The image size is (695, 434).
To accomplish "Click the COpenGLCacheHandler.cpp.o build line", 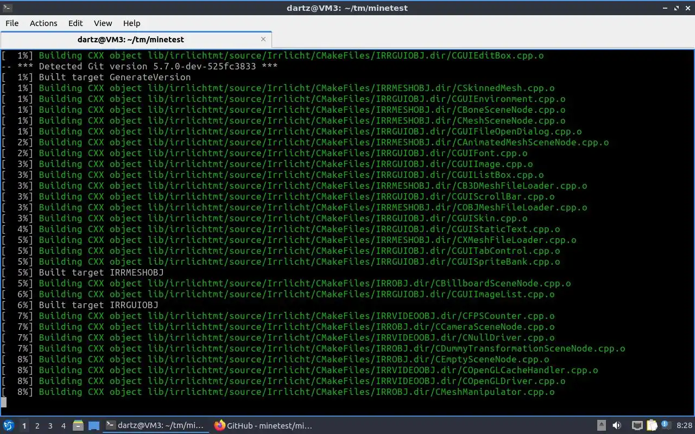I will click(x=300, y=370).
